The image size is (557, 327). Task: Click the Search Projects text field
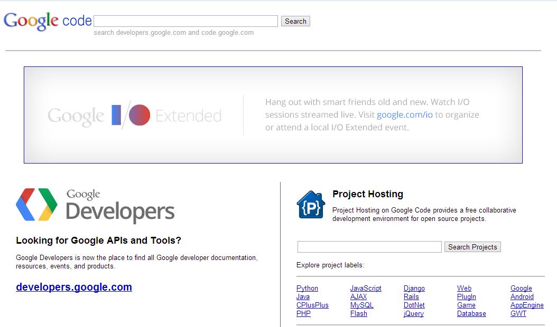(x=368, y=247)
